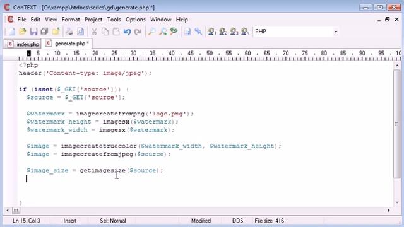Click 'Modified' status indicator
The height and width of the screenshot is (227, 404).
coord(201,221)
